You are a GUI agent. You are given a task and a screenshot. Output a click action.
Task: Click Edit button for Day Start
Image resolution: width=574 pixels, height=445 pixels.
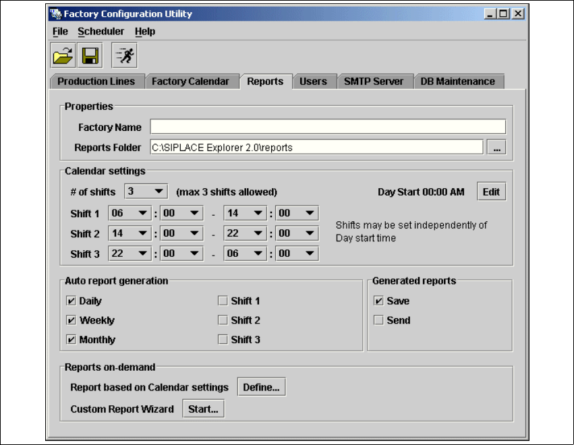click(491, 191)
